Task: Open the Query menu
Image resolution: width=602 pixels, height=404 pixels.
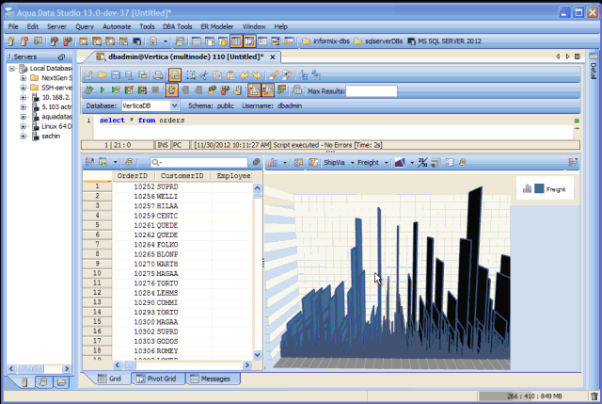Action: click(x=85, y=26)
